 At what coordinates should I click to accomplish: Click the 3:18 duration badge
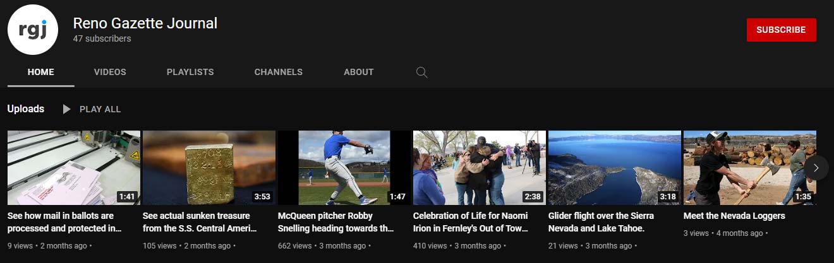tap(668, 197)
